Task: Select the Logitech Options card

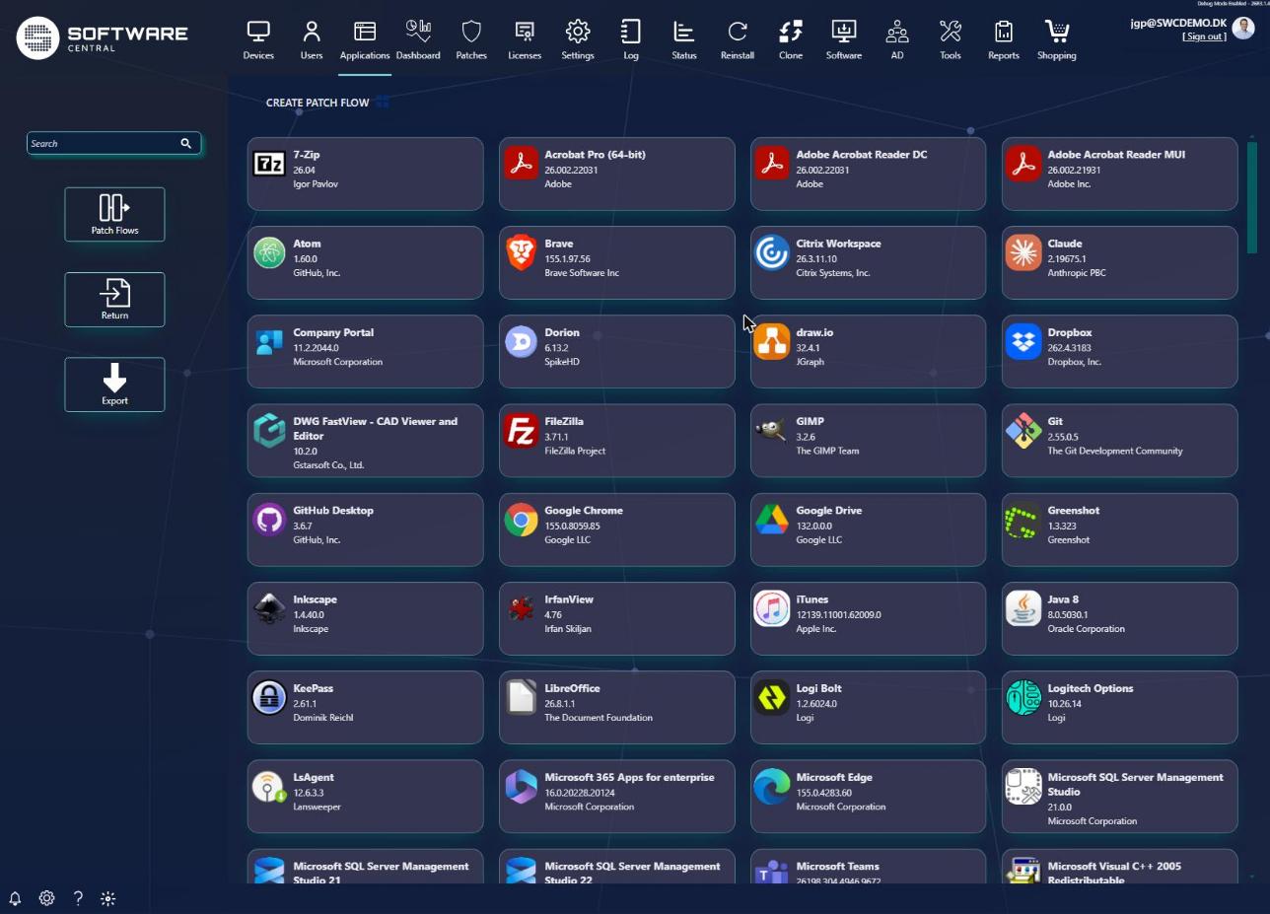Action: 1119,707
